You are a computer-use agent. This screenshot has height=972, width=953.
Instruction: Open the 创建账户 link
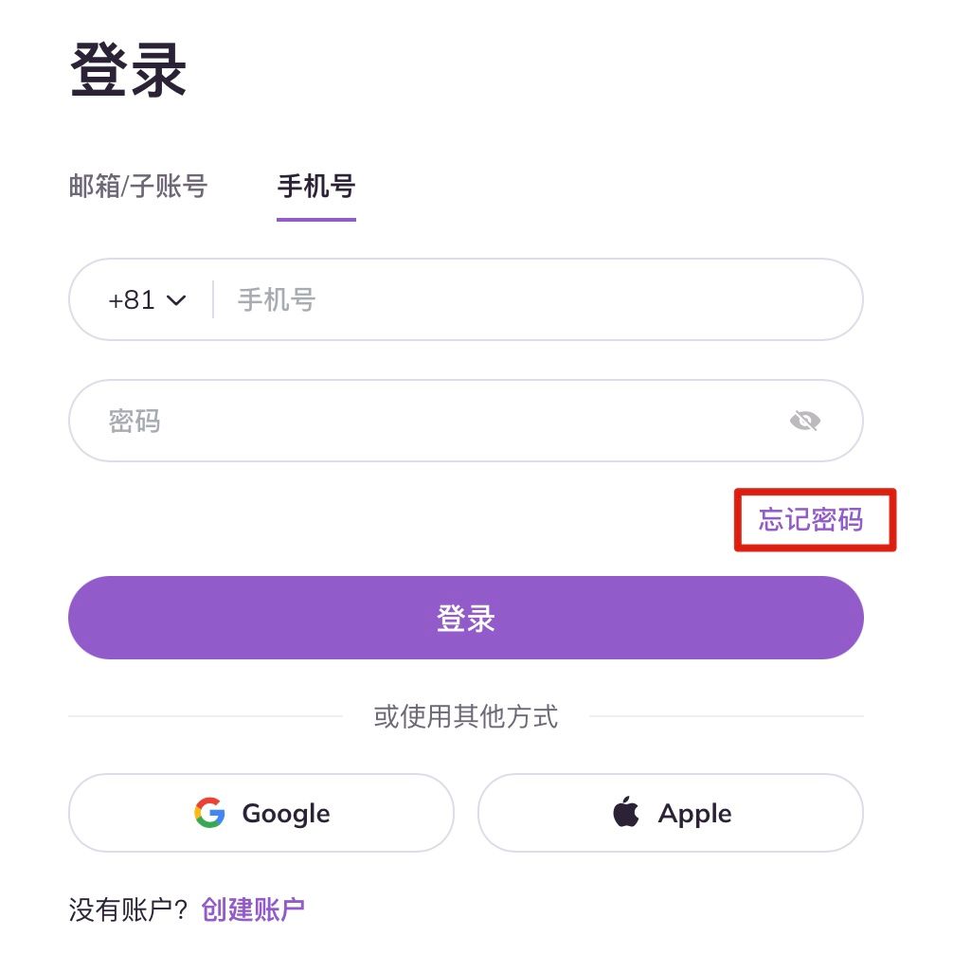coord(253,909)
